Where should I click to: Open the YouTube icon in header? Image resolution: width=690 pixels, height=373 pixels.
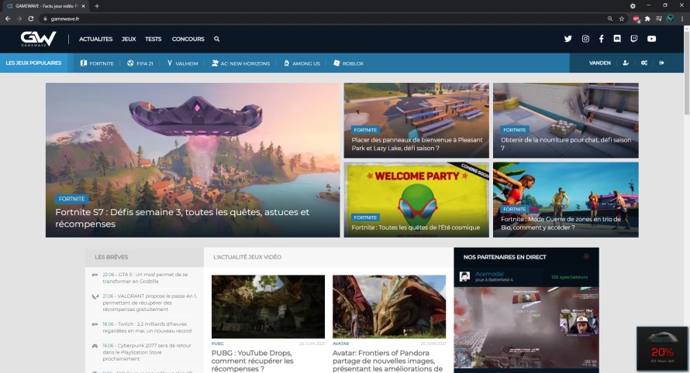(x=651, y=39)
